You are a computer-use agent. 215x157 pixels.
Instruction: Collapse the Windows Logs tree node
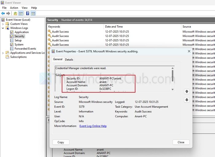(3, 28)
